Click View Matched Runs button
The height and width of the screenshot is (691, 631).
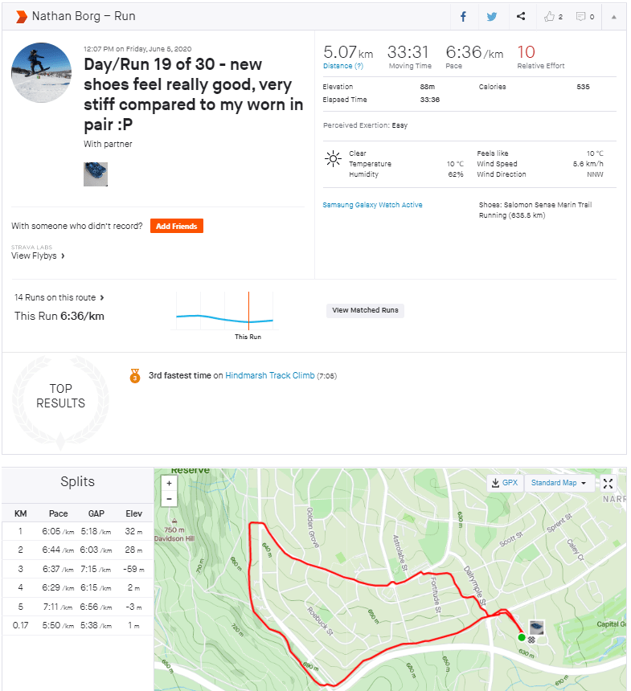pyautogui.click(x=365, y=310)
